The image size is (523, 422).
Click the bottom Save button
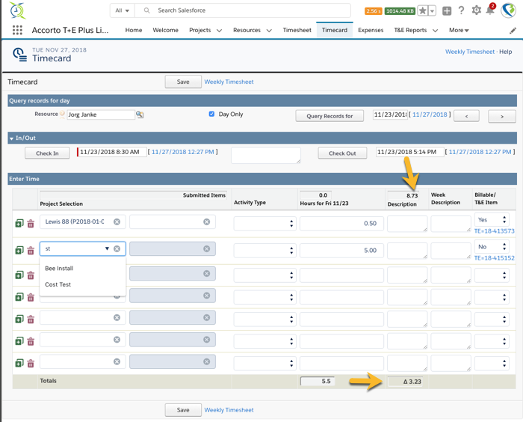183,410
